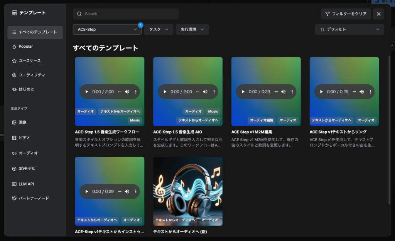This screenshot has width=395, height=241.
Task: Mute the ACE Step v1 M2M編集 audio
Action: click(x=284, y=92)
